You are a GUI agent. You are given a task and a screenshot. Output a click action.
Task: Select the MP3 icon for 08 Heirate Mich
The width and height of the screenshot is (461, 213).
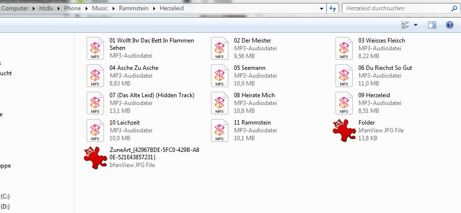[219, 103]
